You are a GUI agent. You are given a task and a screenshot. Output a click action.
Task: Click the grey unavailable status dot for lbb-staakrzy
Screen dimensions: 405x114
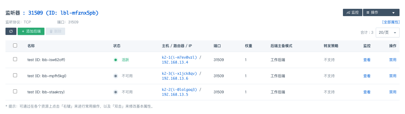pos(116,92)
